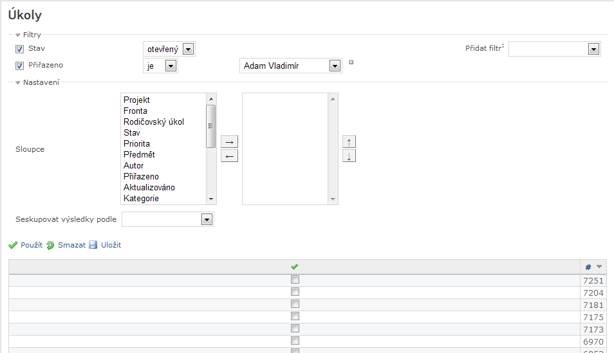Click the Smazat reload icon

click(50, 245)
